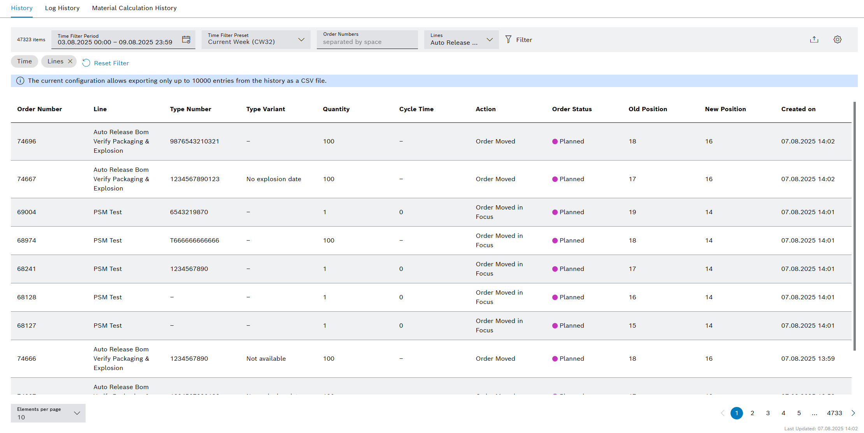Viewport: 864px width, 433px height.
Task: Sort by Created on column header
Action: coord(798,109)
